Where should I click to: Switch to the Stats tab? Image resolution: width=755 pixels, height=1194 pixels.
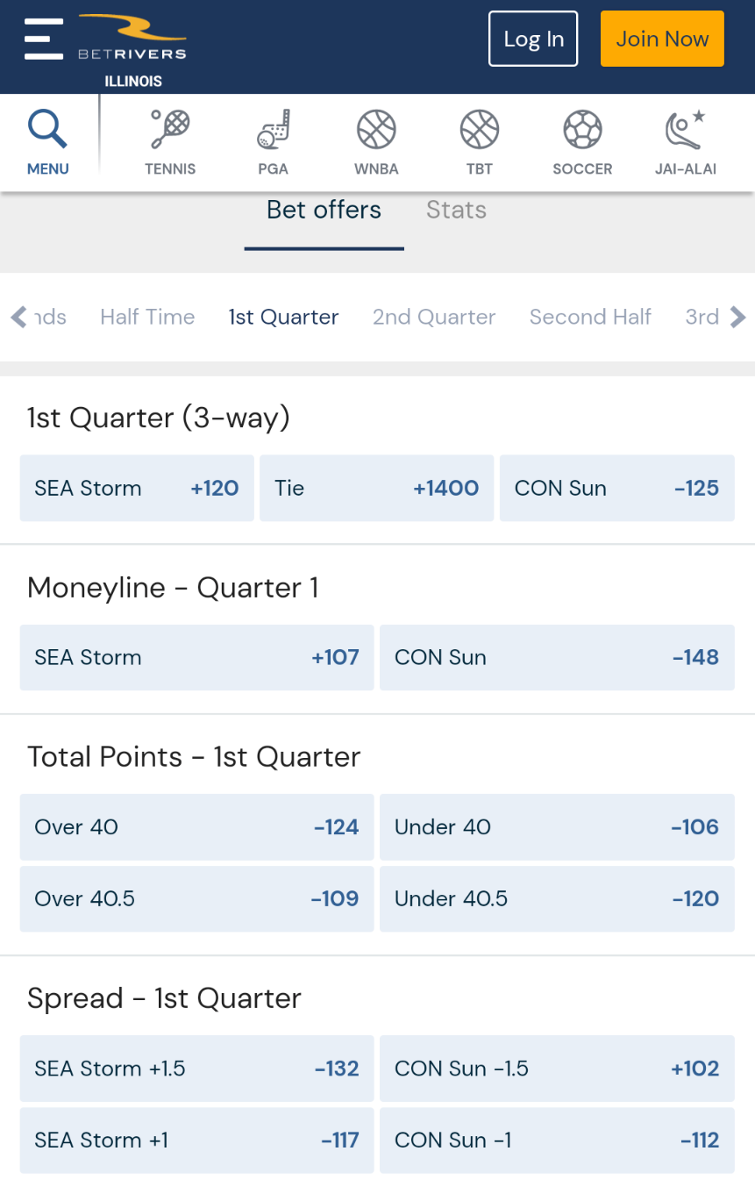point(456,211)
